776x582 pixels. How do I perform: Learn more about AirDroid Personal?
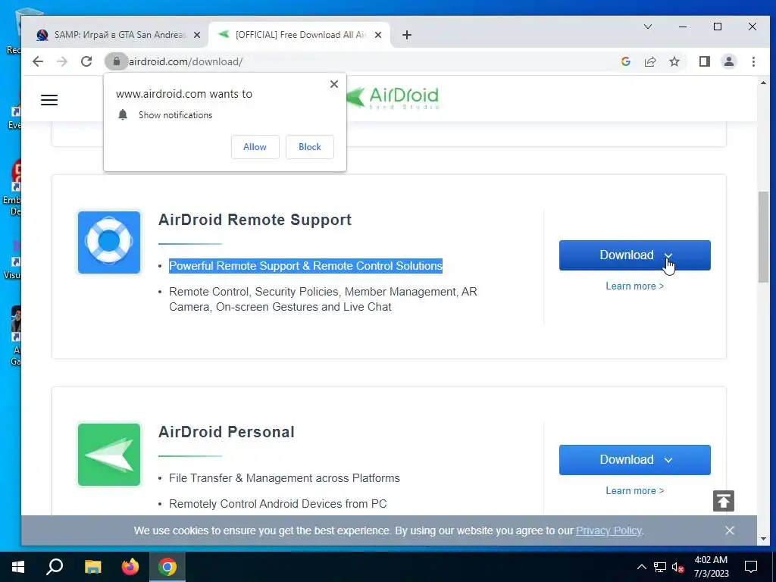point(634,490)
